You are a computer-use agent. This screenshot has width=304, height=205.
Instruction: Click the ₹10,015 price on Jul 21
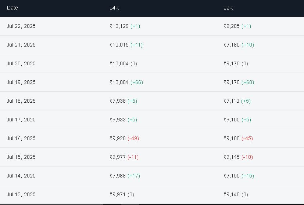(x=119, y=45)
